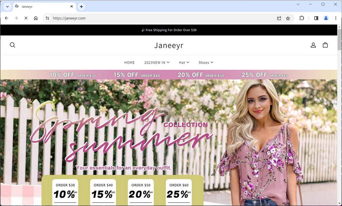Open the browser profile icon

click(x=326, y=18)
